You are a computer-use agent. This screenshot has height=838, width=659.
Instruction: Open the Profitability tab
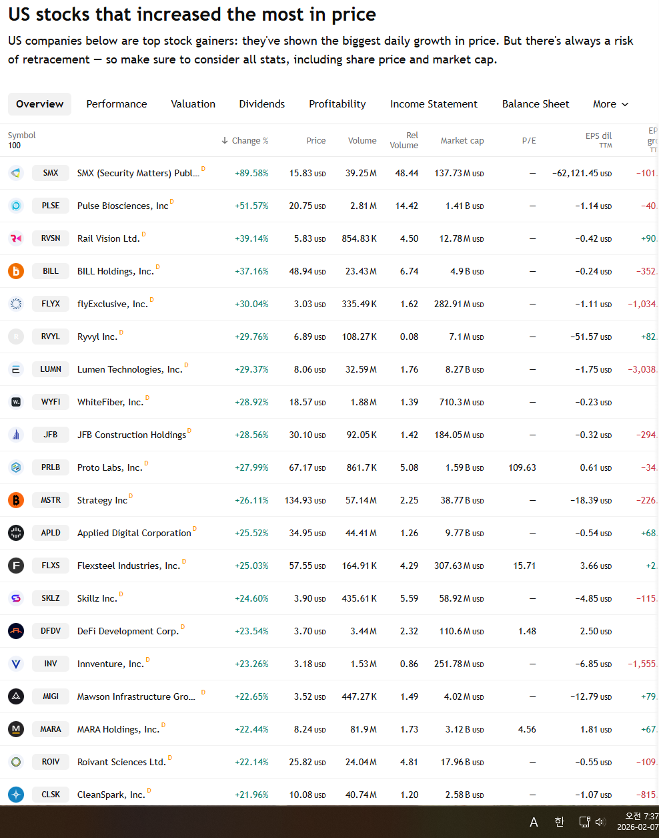point(338,104)
